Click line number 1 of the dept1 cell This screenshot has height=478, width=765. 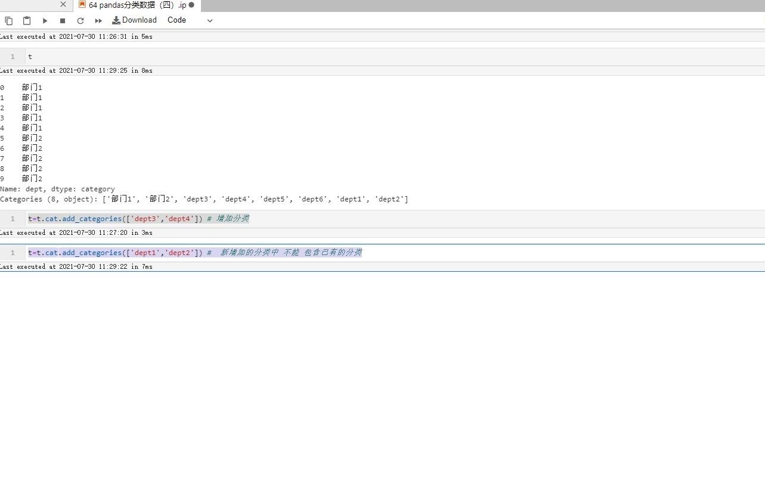pos(13,253)
